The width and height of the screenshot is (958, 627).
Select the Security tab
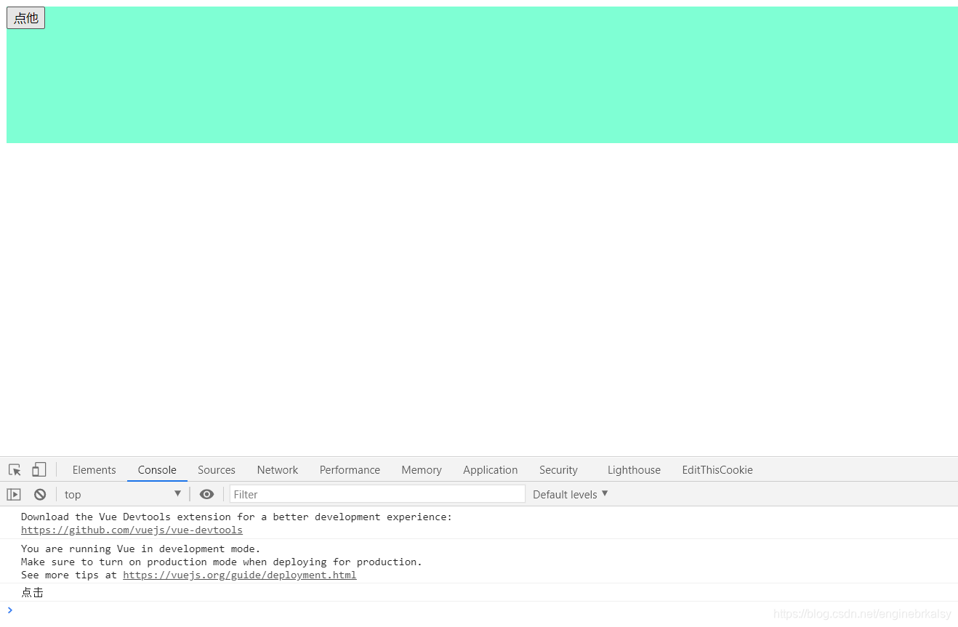[x=558, y=470]
